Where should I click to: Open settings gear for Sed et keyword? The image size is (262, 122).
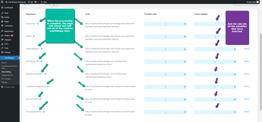tap(34, 36)
